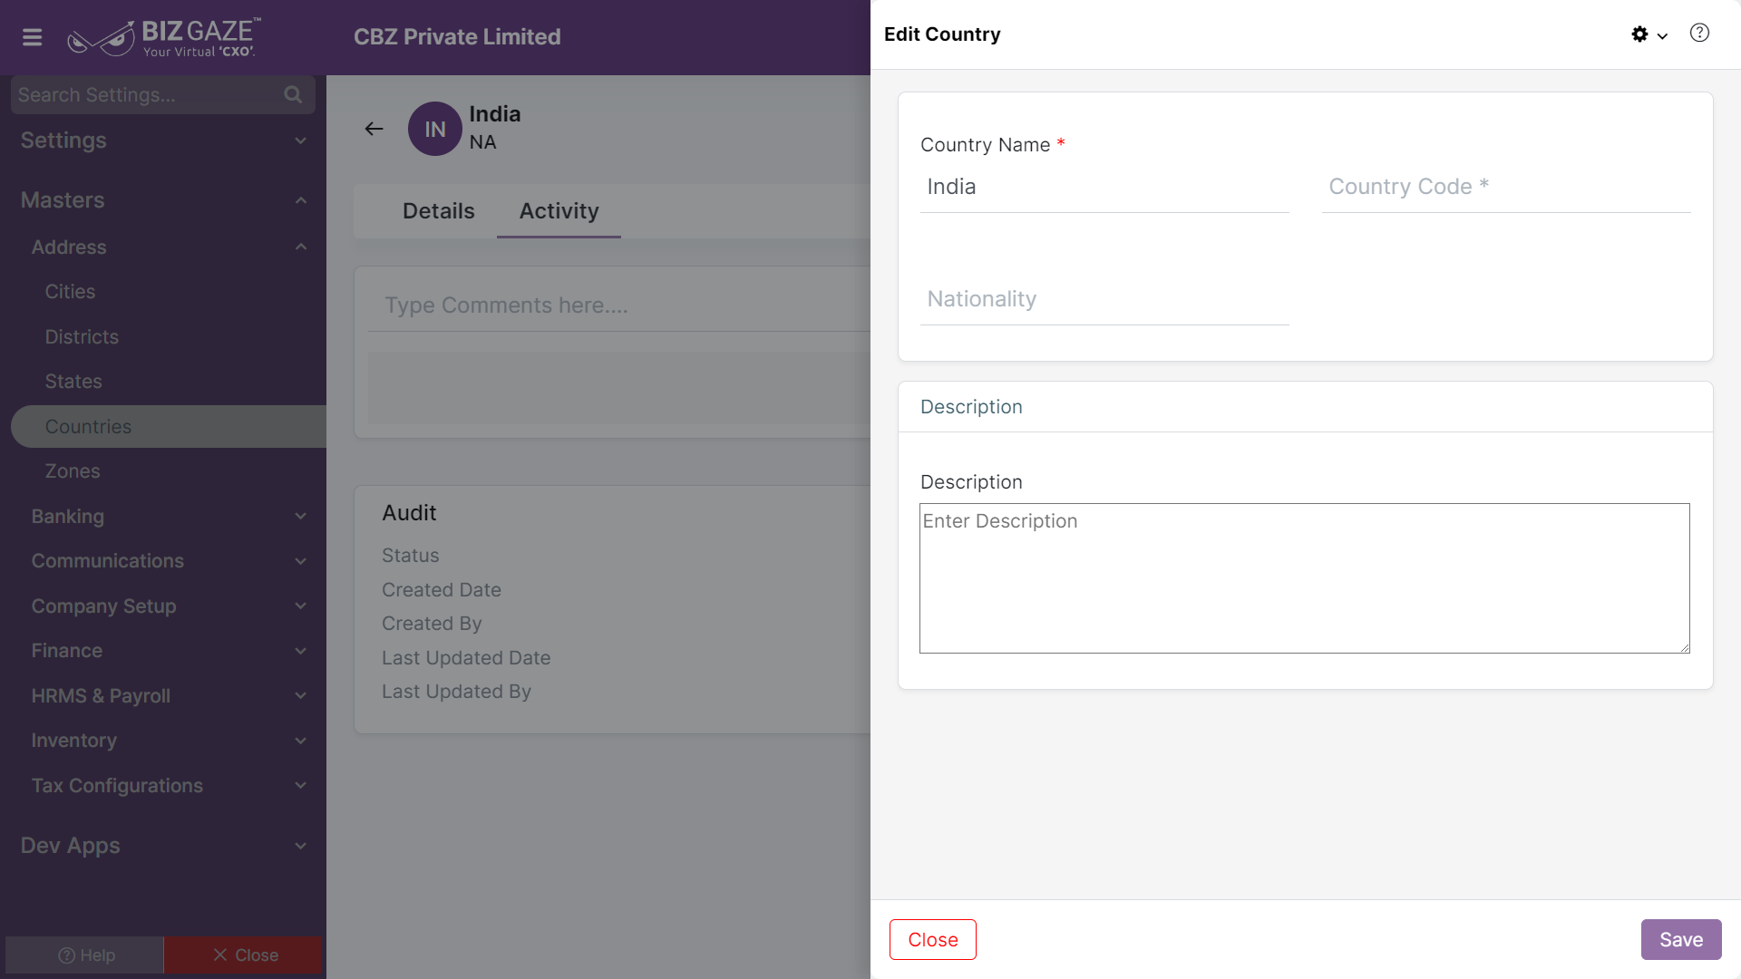The width and height of the screenshot is (1741, 979).
Task: Click the Nationality input field
Action: click(1104, 300)
